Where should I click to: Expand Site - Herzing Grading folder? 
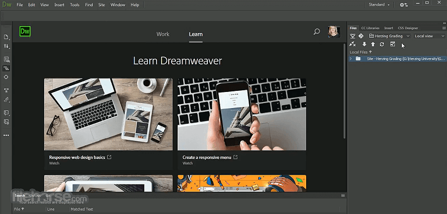tap(351, 59)
